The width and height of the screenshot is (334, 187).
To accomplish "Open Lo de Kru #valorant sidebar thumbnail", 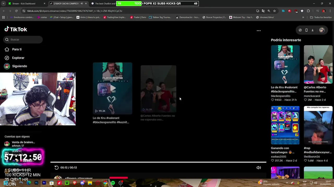I will [x=285, y=64].
